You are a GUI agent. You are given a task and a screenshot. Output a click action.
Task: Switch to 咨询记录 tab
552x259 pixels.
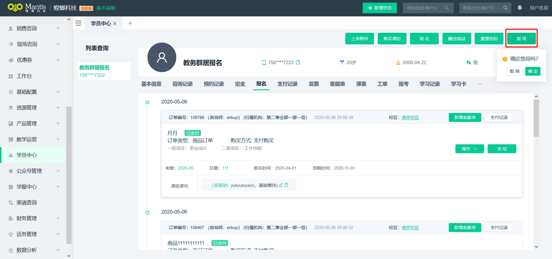(183, 84)
